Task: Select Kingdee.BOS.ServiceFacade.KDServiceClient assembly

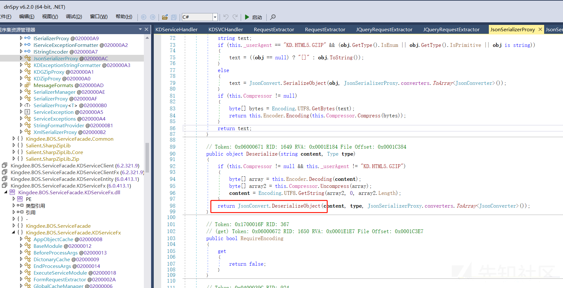Action: (75, 166)
